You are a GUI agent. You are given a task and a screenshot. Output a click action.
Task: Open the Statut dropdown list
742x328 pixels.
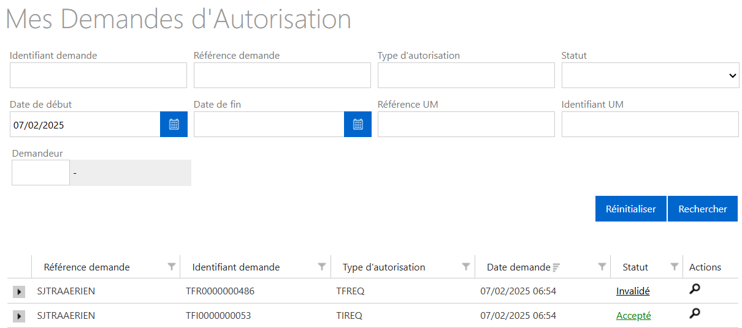point(650,75)
